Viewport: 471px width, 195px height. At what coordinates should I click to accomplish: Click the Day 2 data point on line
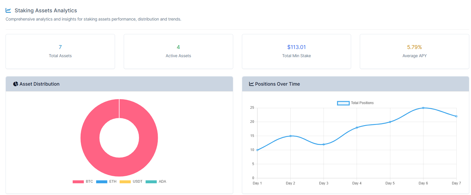291,136
